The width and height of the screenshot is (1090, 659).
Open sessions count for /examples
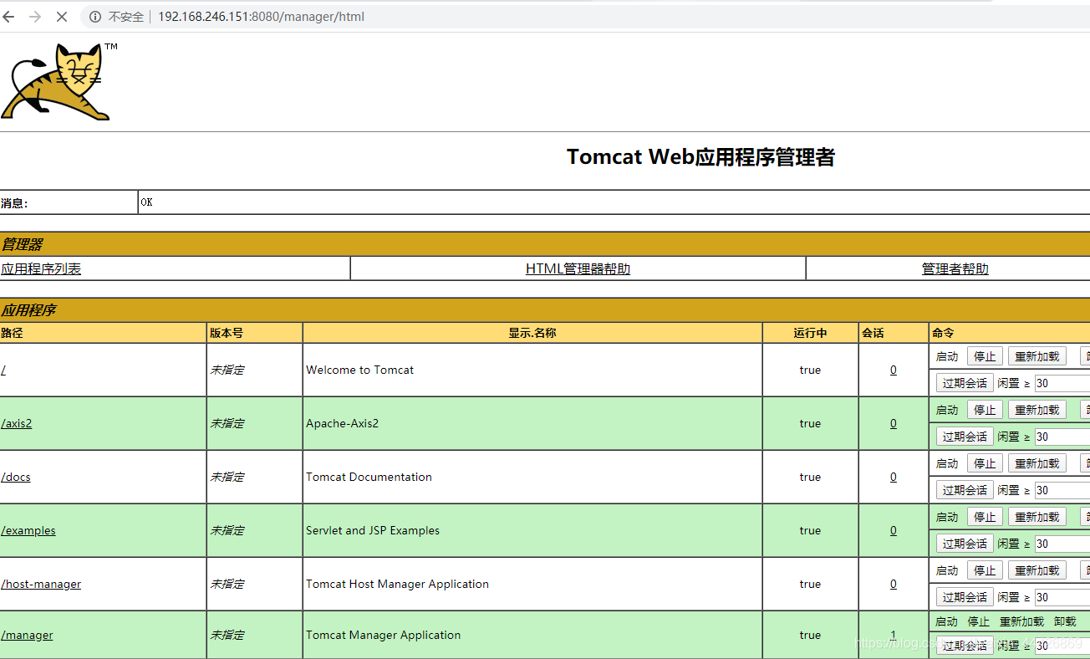point(893,530)
